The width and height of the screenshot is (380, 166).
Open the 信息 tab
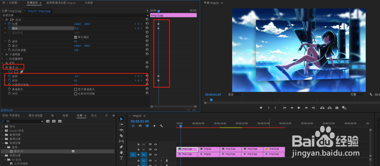(65, 115)
